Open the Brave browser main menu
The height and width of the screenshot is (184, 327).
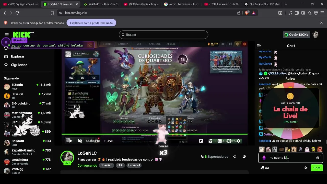[x=322, y=13]
